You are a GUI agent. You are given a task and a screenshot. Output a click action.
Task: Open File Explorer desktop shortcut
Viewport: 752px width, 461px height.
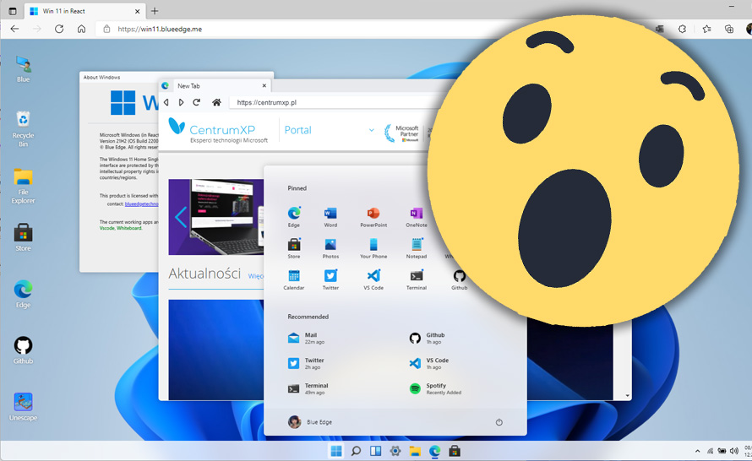point(23,186)
